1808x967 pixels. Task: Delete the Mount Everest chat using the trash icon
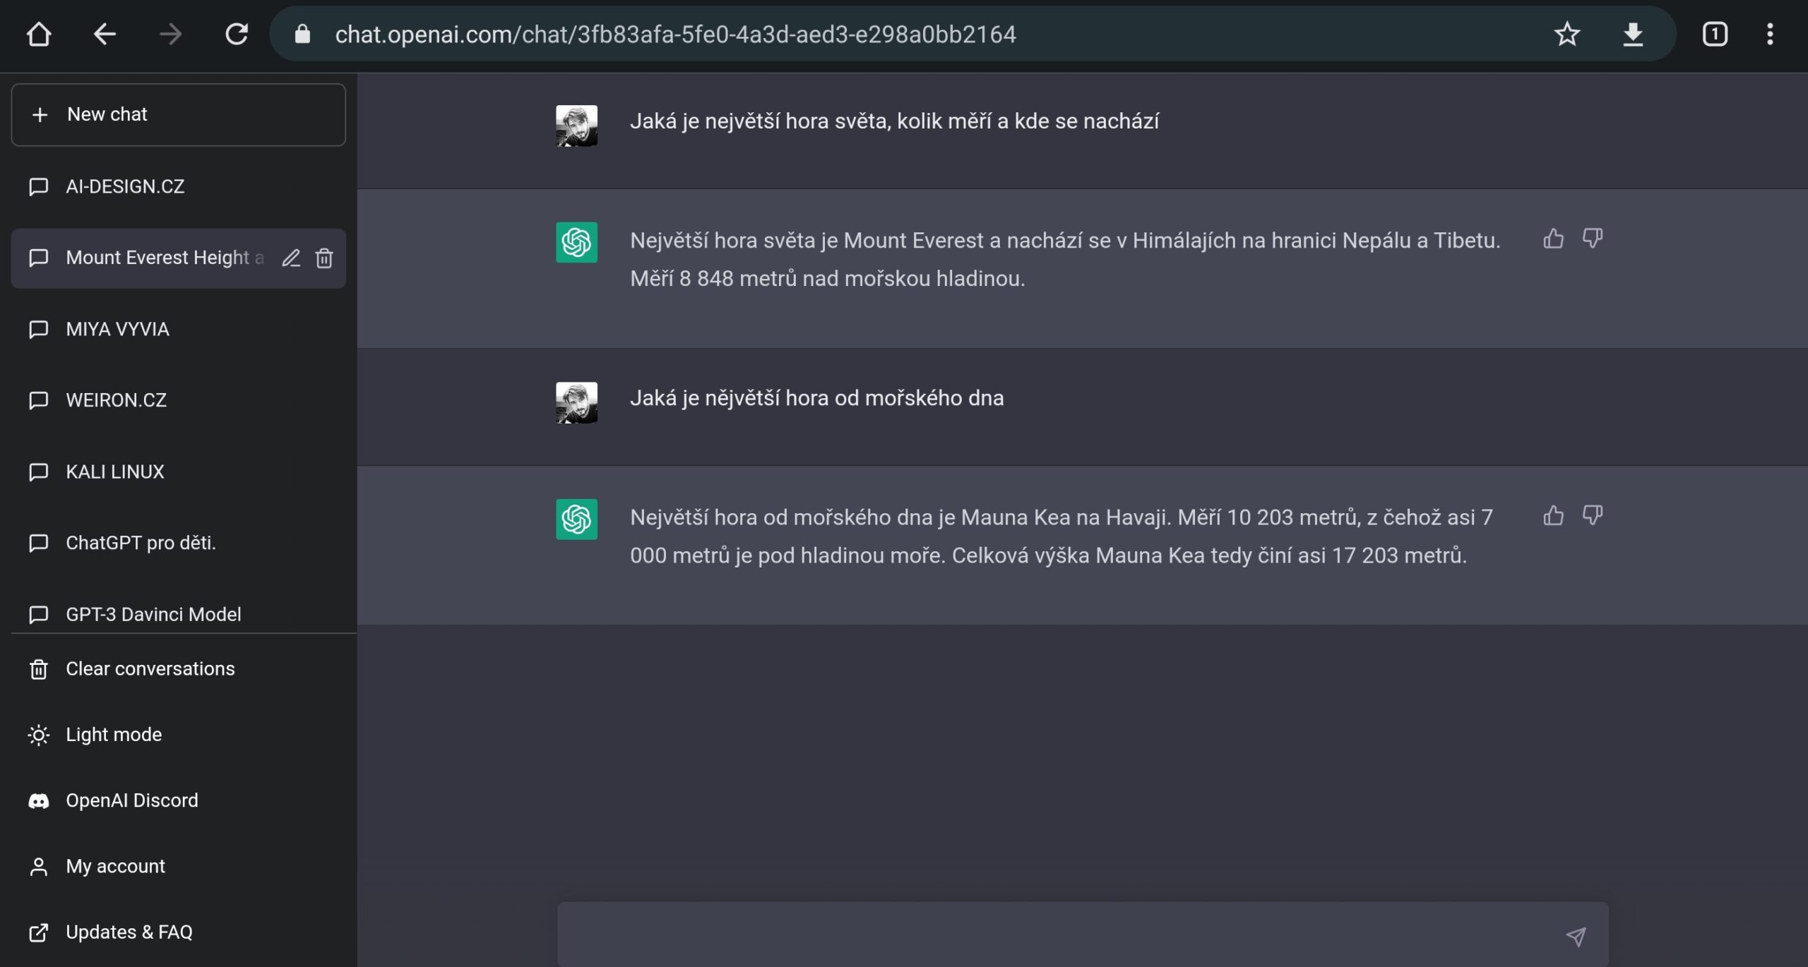324,258
